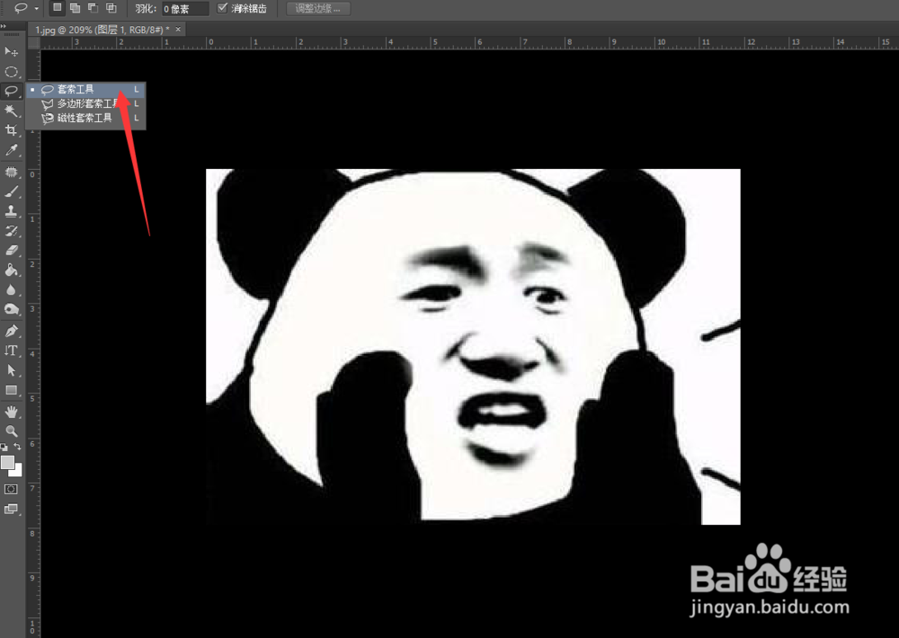Choose Subtract from Selection mode

tap(93, 8)
